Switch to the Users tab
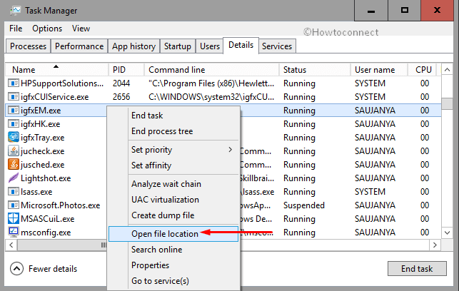The width and height of the screenshot is (459, 291). 210,46
